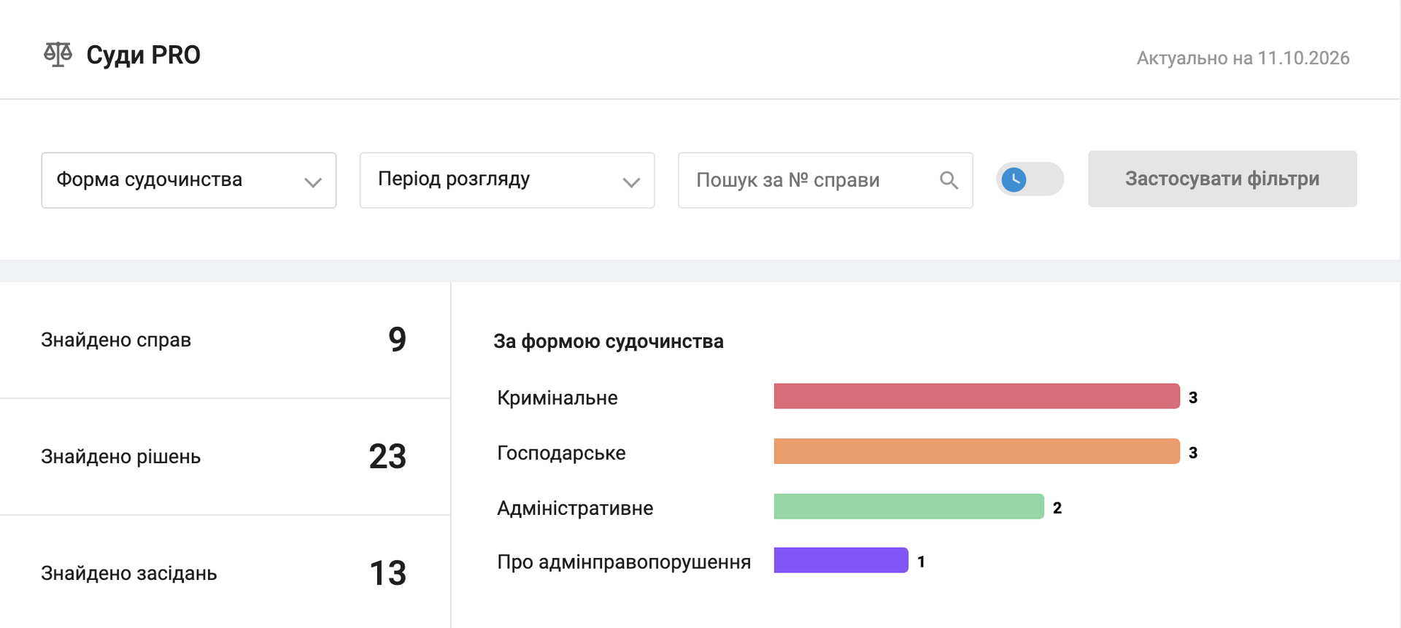The image size is (1401, 628).
Task: Click value 1 beside Про адмінправопорушення bar
Action: (922, 562)
